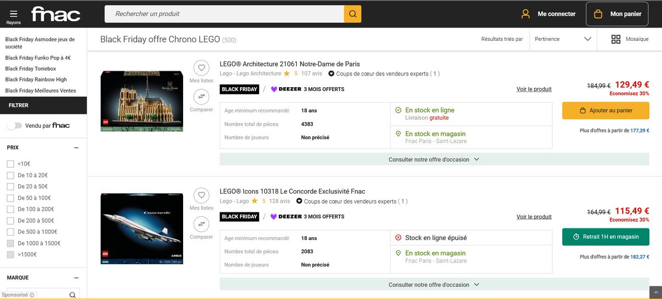Image resolution: width=662 pixels, height=299 pixels.
Task: Open Black Friday Rainbow High link
Action: pyautogui.click(x=36, y=79)
